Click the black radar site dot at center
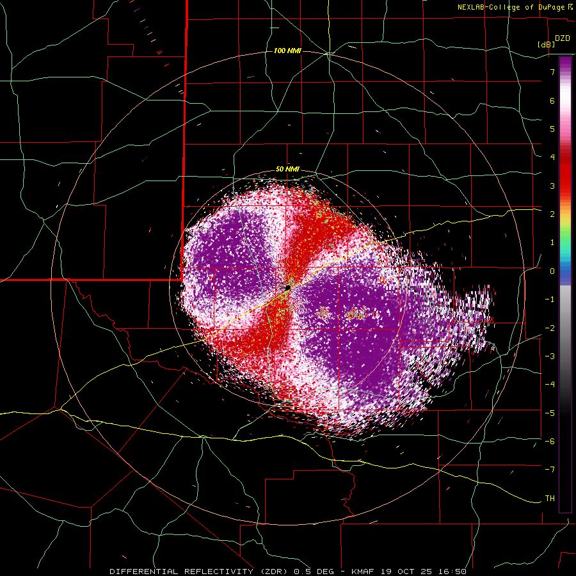This screenshot has height=576, width=576. (x=288, y=288)
